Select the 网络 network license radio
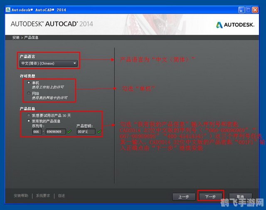Screen dimensions: 266x210 click(x=29, y=93)
